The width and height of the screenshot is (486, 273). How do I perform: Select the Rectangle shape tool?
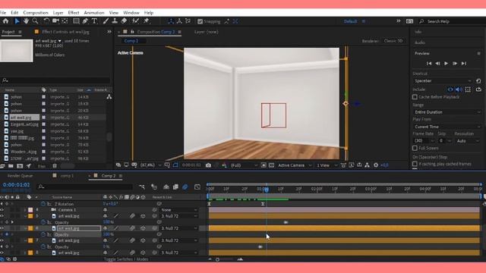pos(76,21)
